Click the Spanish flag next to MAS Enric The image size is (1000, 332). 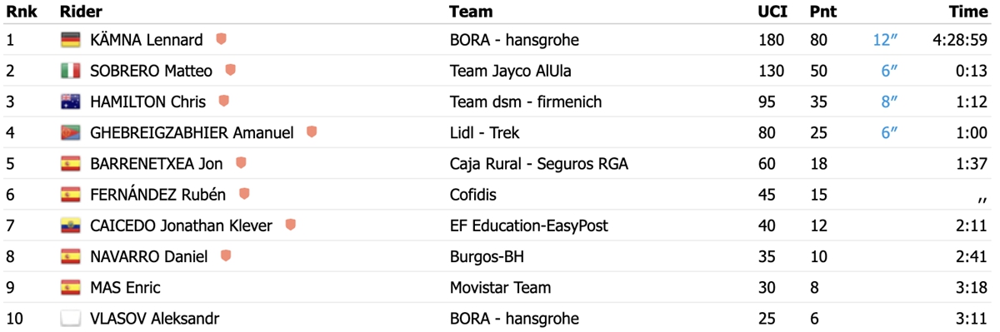coord(70,288)
